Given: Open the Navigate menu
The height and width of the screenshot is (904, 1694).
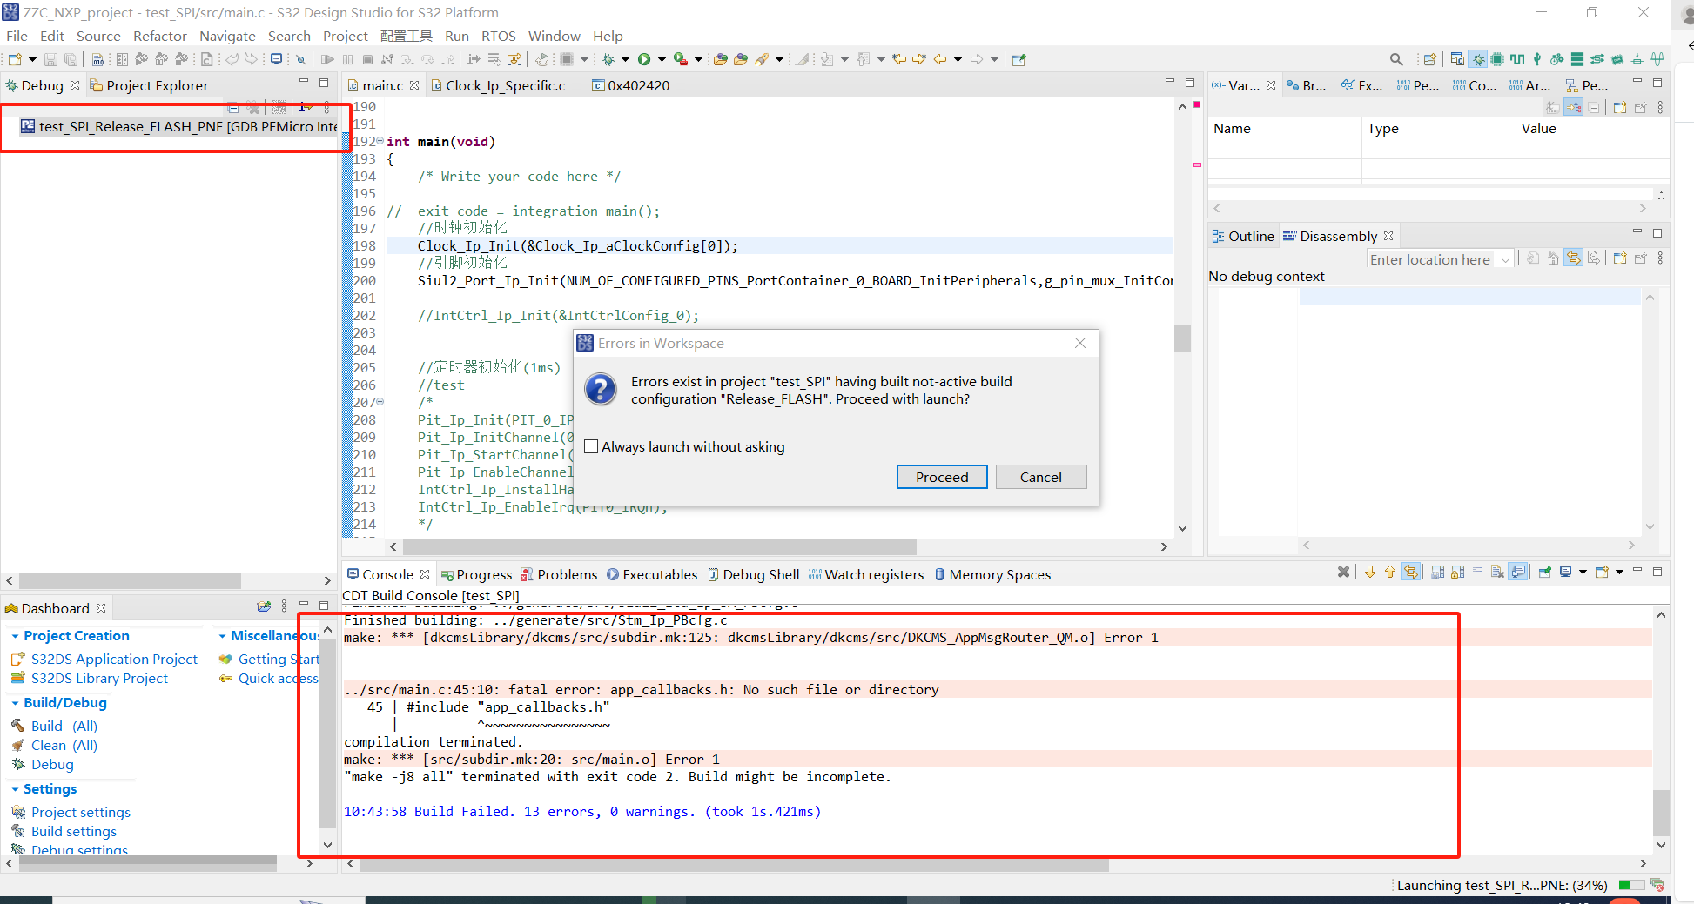Looking at the screenshot, I should coord(227,36).
